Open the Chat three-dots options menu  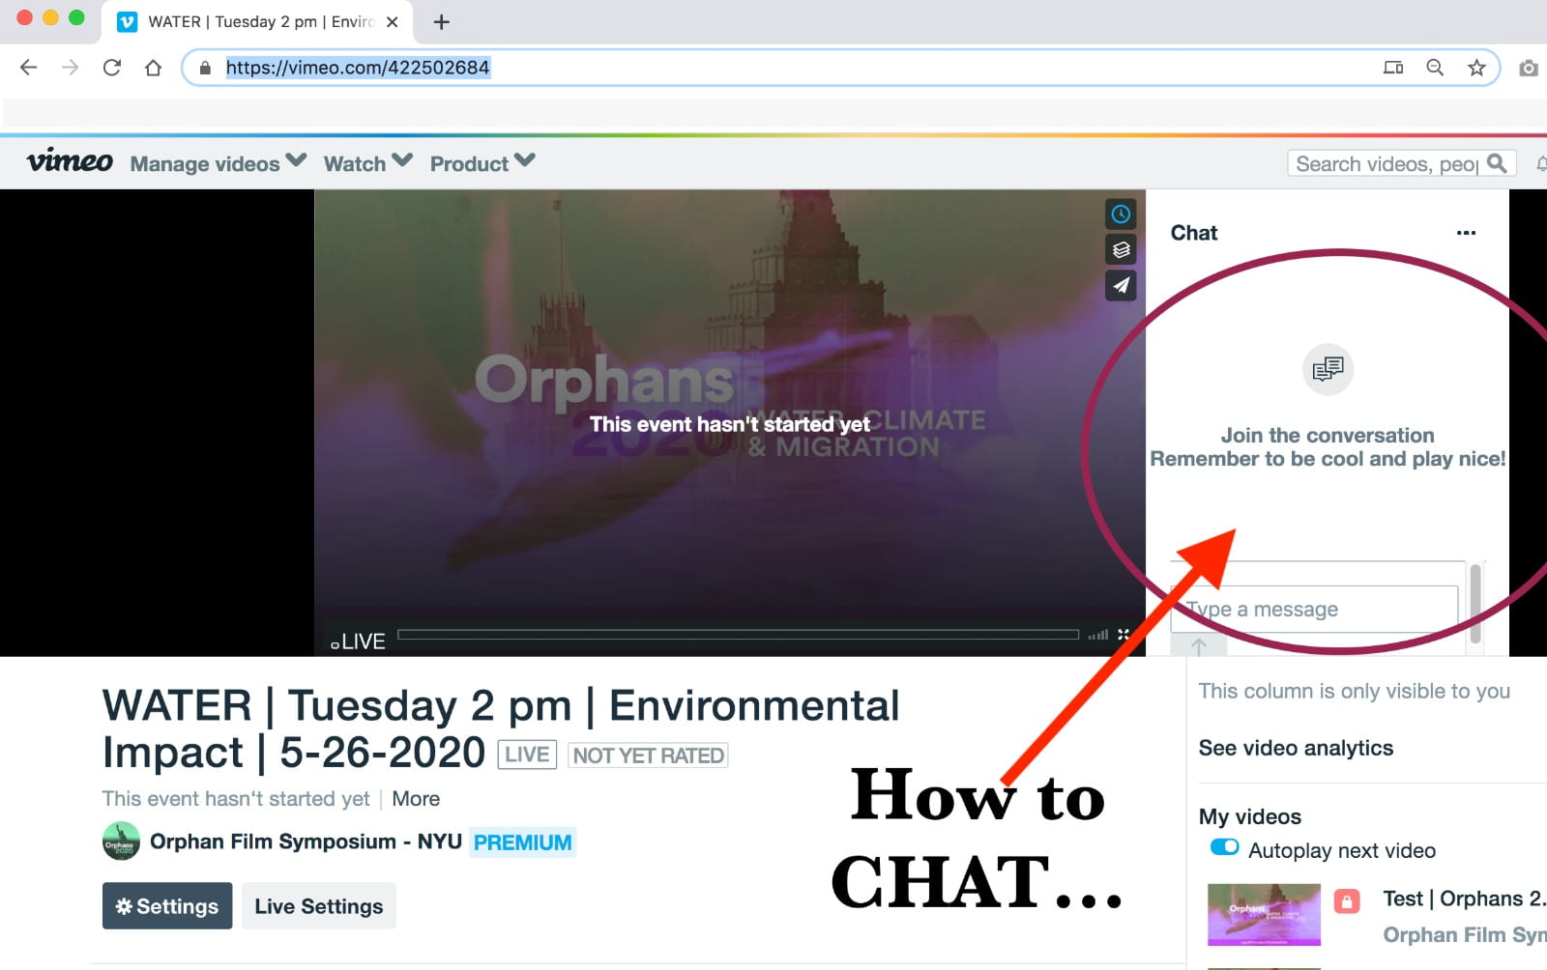1466,233
